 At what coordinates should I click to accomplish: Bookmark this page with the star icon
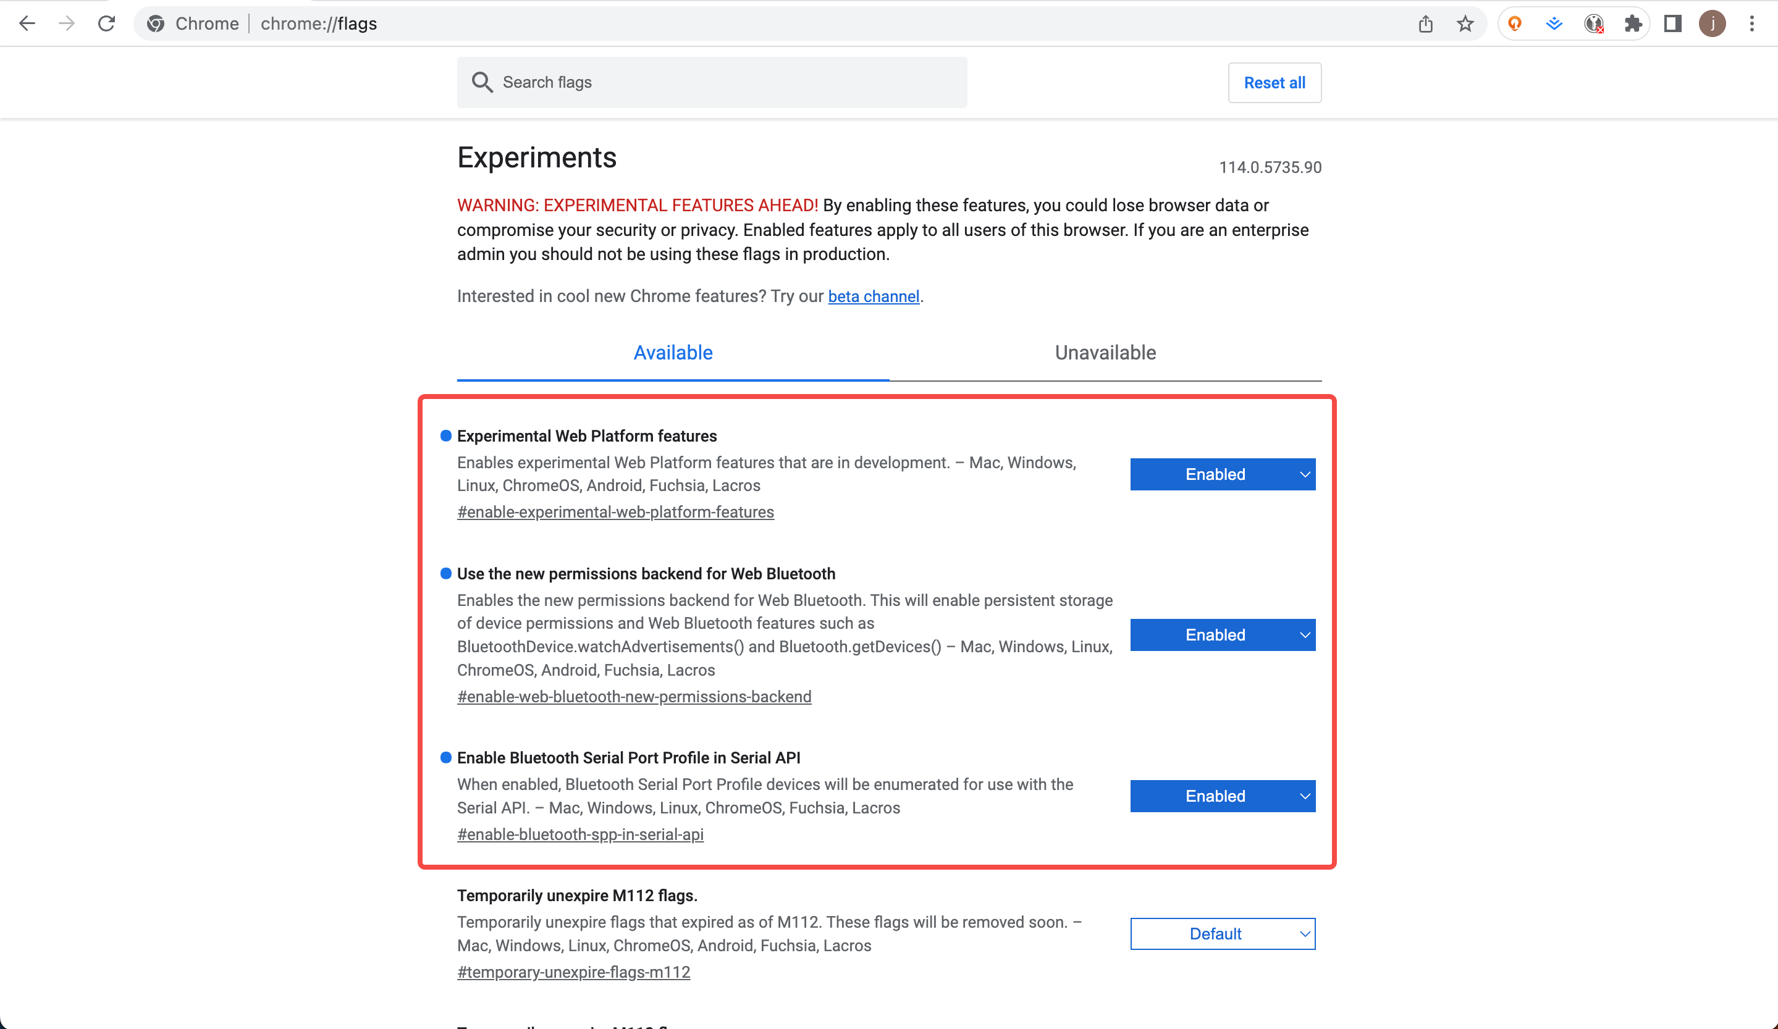(x=1465, y=23)
